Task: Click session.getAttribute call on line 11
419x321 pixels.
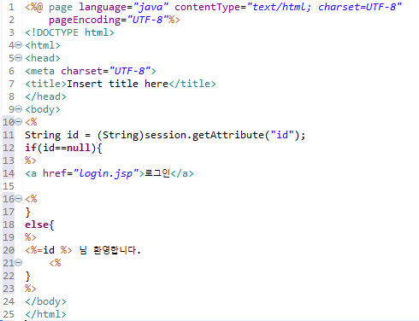Action: coord(225,135)
